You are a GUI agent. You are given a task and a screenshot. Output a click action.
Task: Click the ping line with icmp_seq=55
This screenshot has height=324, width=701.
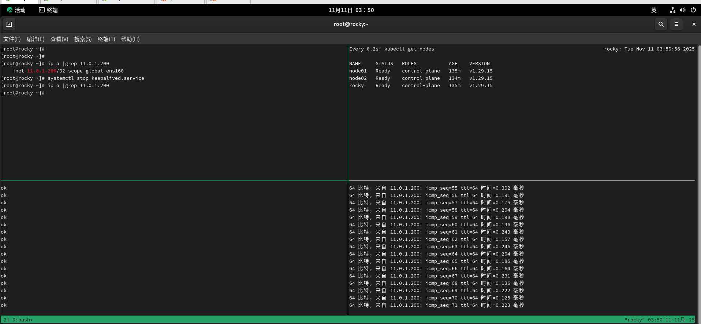point(436,188)
